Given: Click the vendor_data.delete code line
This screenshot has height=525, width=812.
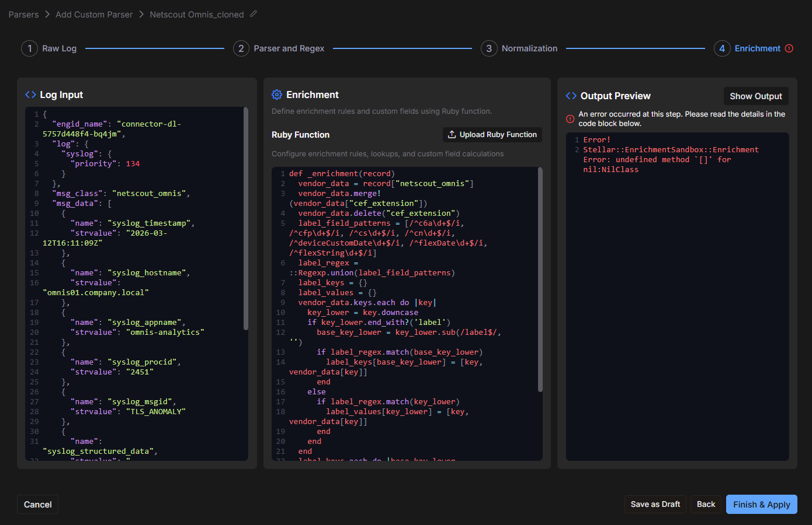Looking at the screenshot, I should tap(379, 213).
